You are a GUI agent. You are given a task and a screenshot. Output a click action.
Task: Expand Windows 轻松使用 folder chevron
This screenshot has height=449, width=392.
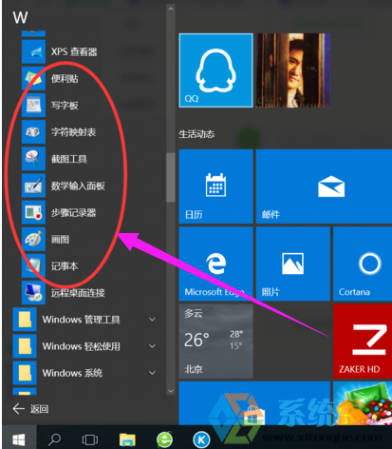click(x=152, y=346)
